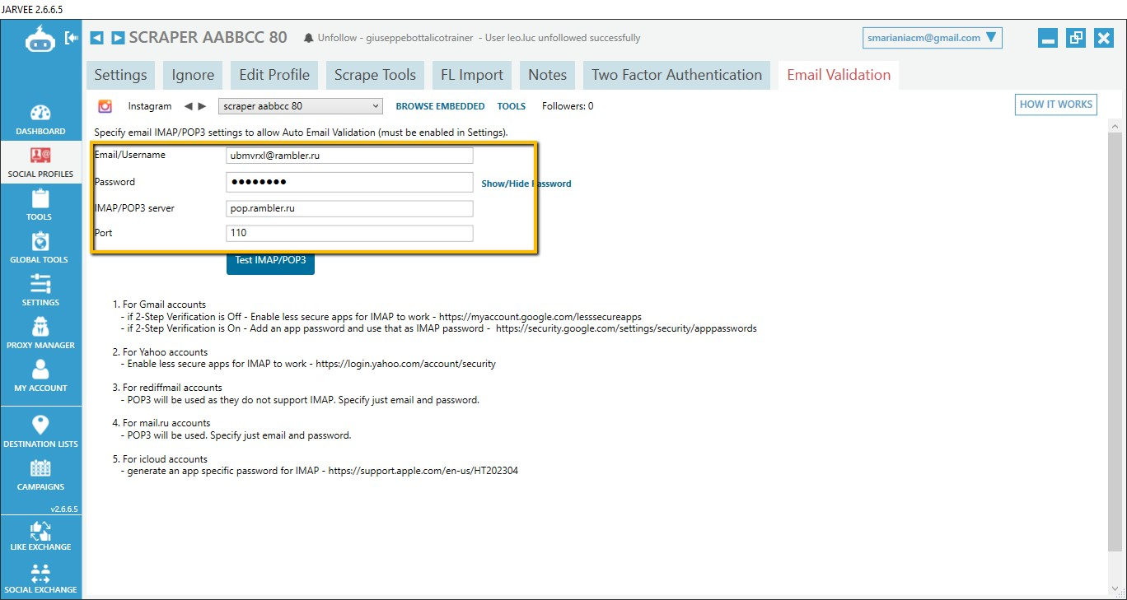Switch to the Settings tab
1127x600 pixels.
point(120,75)
